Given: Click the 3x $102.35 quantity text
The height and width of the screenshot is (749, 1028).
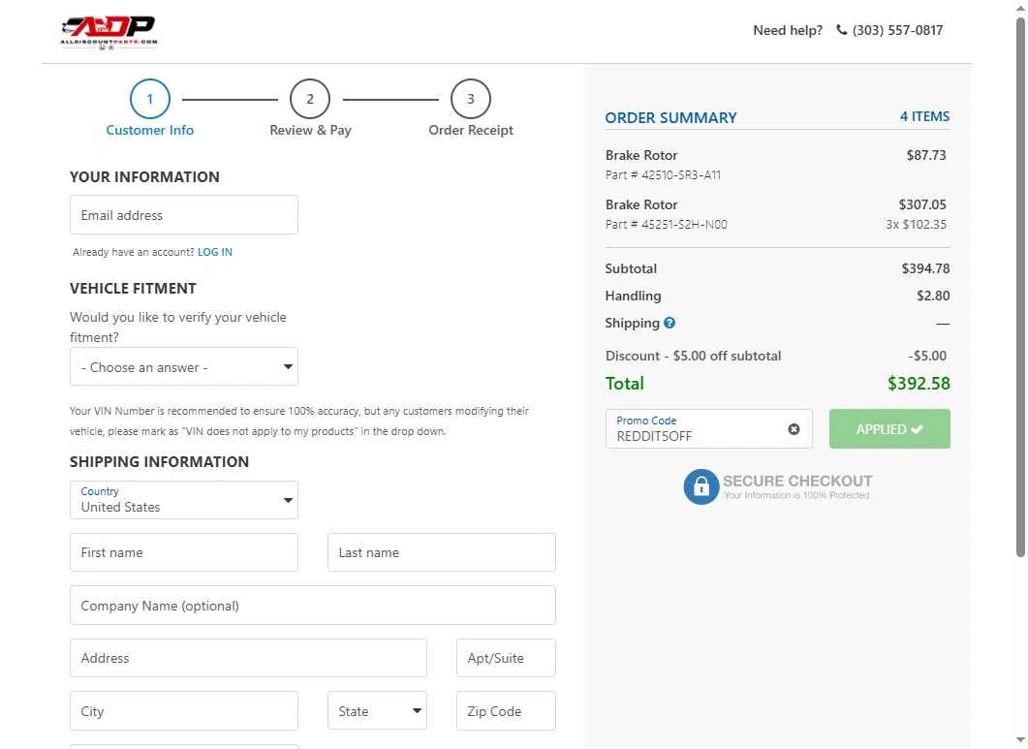Looking at the screenshot, I should [x=916, y=224].
